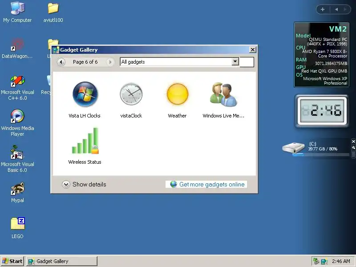
Task: Click the search box beside All gadgets
Action: pyautogui.click(x=247, y=62)
